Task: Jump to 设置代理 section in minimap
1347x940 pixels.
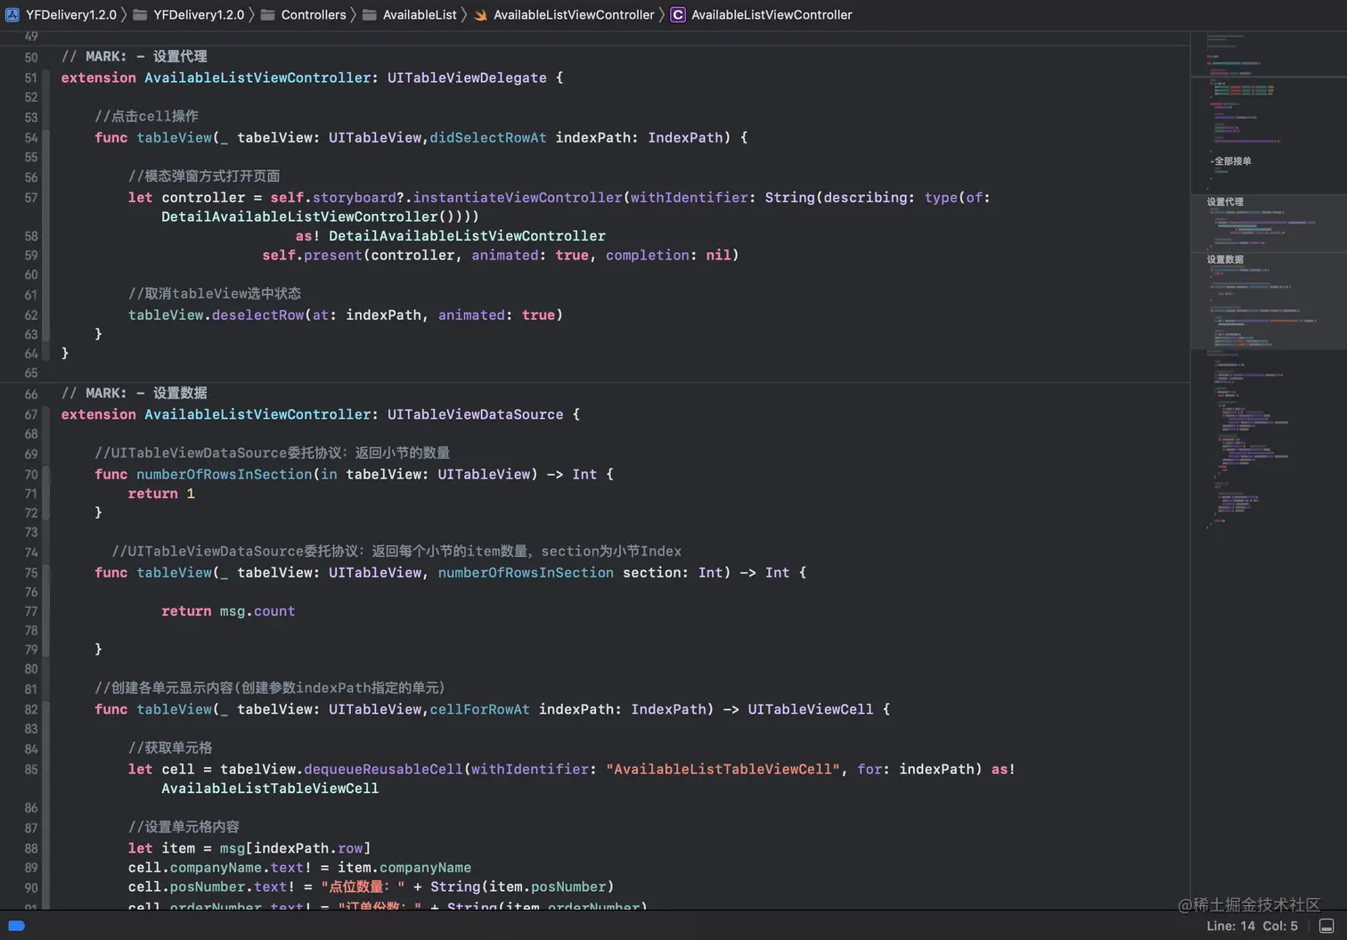Action: [x=1225, y=202]
